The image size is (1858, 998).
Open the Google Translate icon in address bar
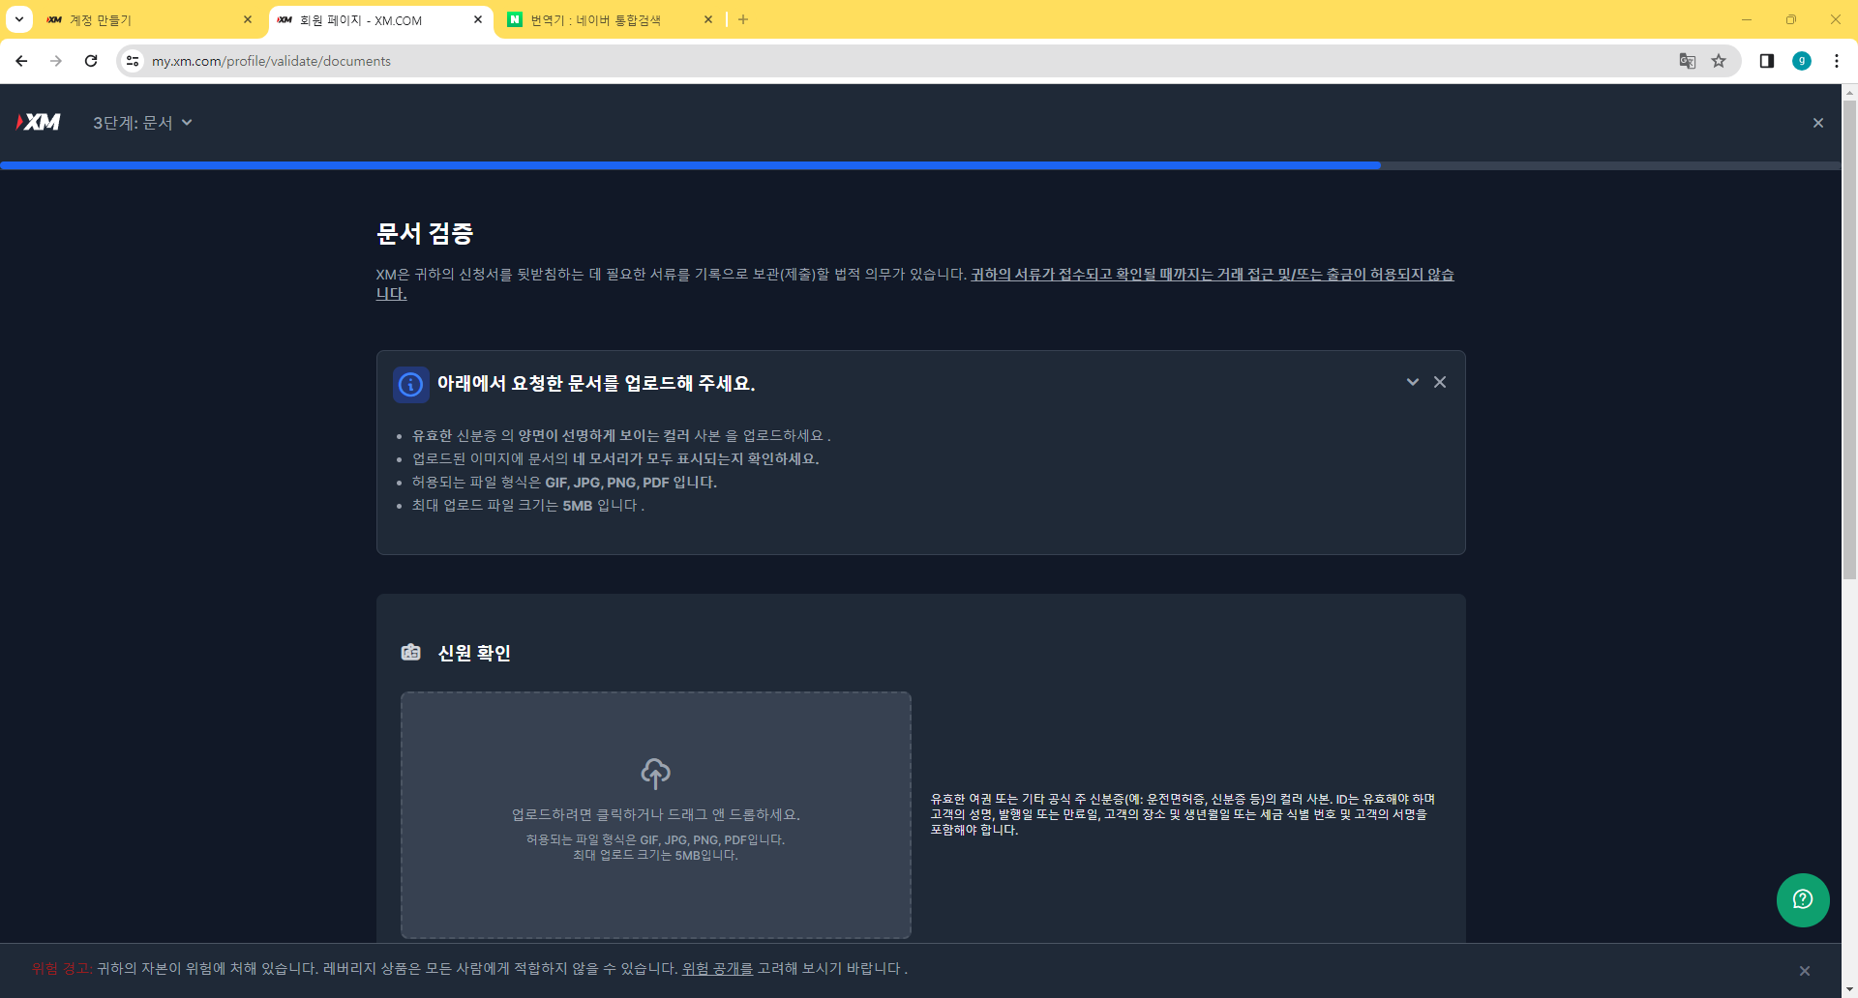(x=1688, y=60)
